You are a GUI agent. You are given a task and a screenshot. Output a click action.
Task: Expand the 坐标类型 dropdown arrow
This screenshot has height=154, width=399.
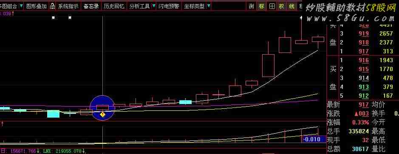click(209, 6)
